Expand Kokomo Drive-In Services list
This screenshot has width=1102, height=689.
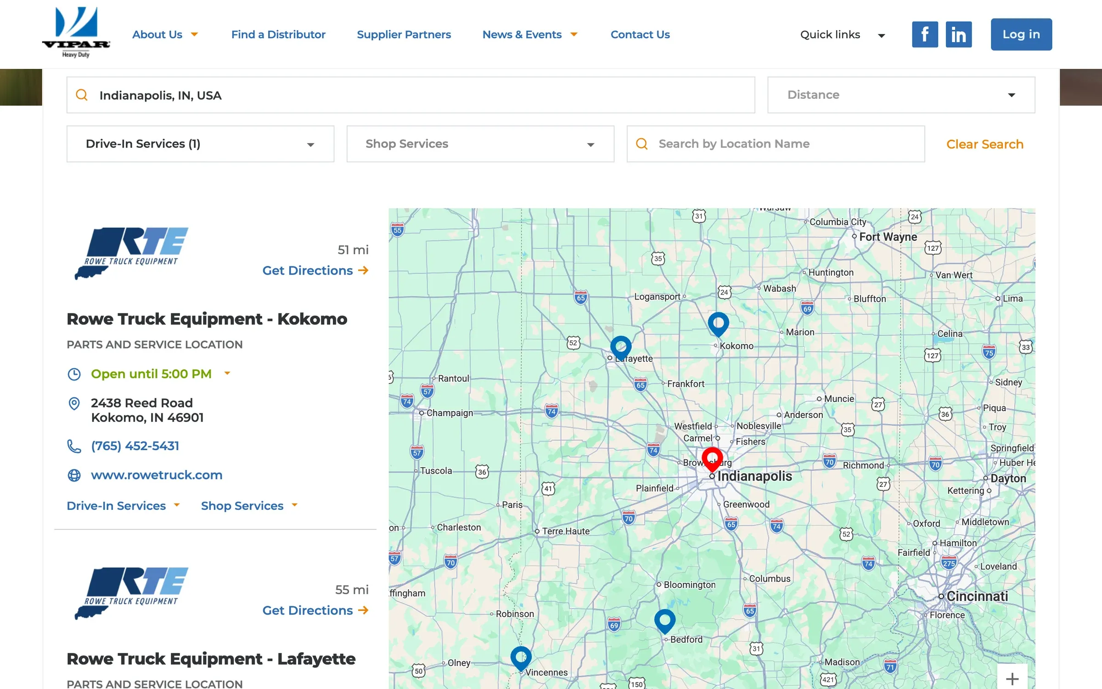coord(123,506)
